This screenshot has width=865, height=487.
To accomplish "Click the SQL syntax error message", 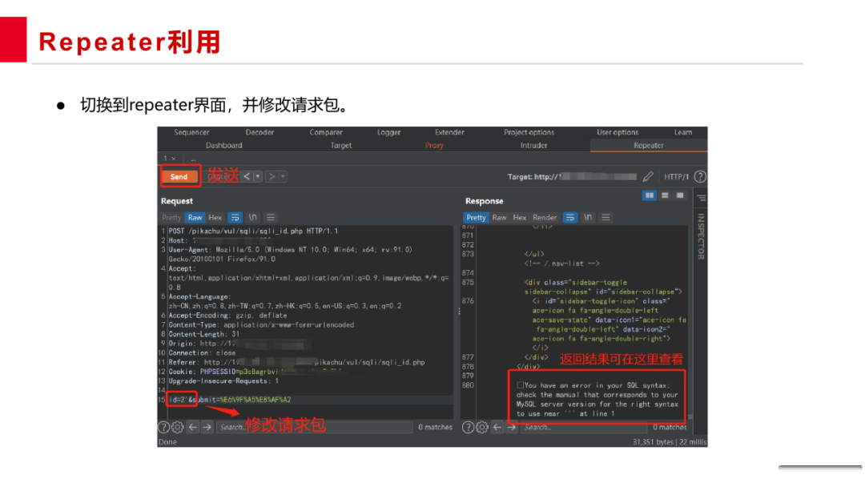I will 597,400.
